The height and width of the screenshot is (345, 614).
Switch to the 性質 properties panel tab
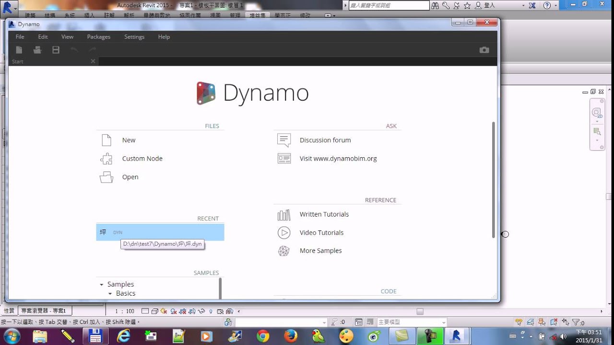click(x=9, y=311)
